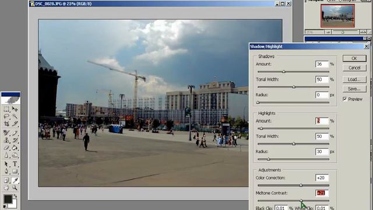Click the Shadows Tonal Width value field
This screenshot has height=210, width=373.
click(x=322, y=79)
